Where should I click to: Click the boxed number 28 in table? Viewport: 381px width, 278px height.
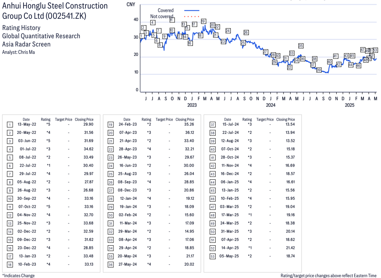point(111,199)
